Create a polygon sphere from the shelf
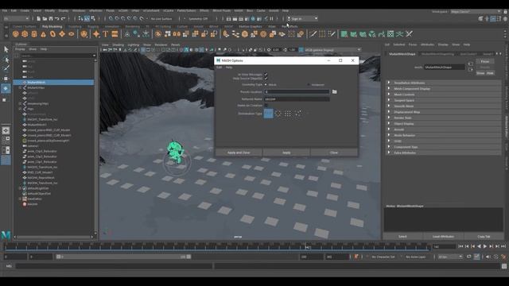The height and width of the screenshot is (286, 509). 16,34
